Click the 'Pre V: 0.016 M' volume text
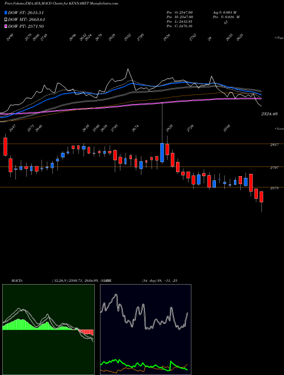This screenshot has width=284, height=375. click(x=226, y=16)
